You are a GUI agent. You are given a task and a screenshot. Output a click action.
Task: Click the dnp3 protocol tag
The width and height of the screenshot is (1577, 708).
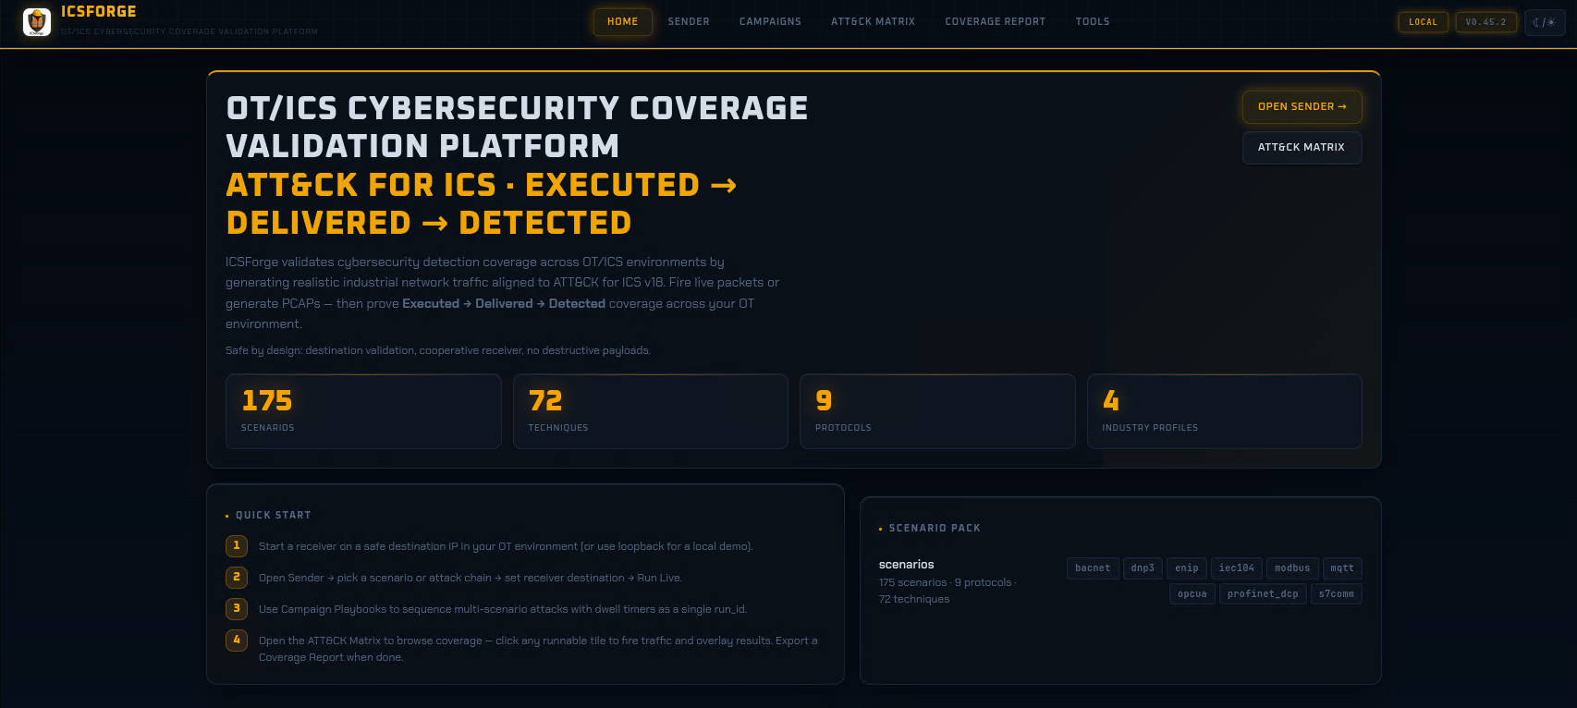[x=1143, y=568]
